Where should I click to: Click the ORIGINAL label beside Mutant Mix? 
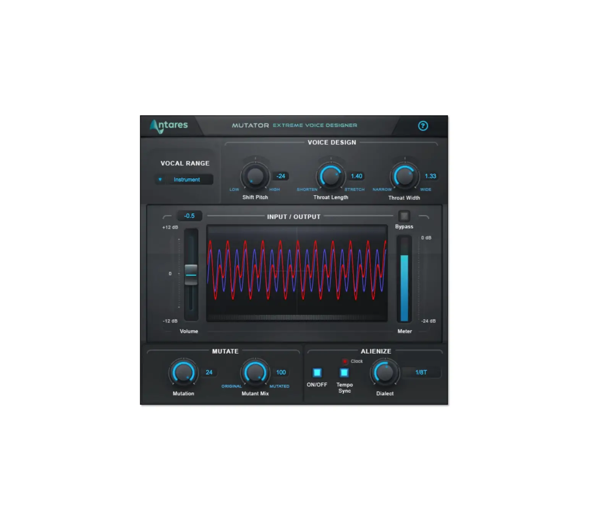[232, 386]
